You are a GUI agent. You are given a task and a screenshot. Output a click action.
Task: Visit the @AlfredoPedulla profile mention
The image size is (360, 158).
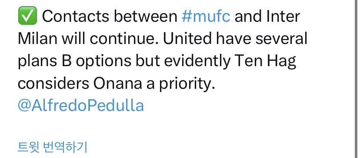click(81, 106)
